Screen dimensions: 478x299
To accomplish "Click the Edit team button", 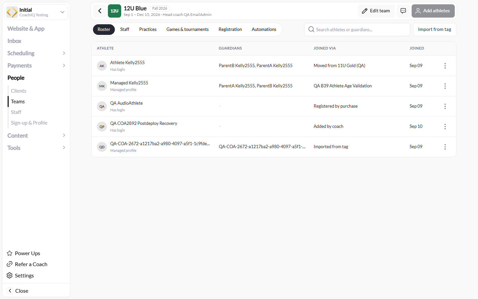I will point(376,11).
